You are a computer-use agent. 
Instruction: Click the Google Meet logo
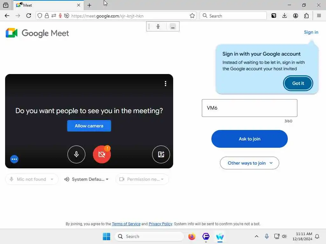pyautogui.click(x=37, y=33)
